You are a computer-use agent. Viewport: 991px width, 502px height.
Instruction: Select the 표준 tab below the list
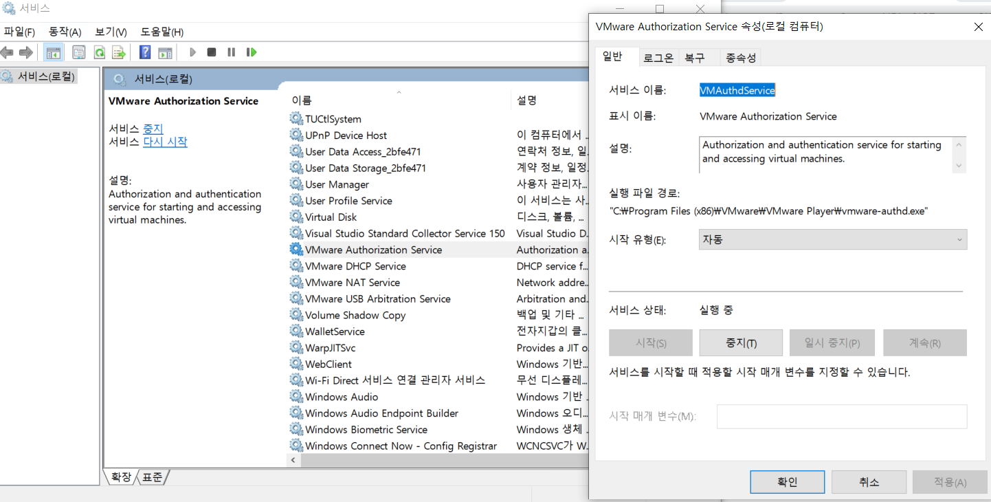click(x=153, y=477)
